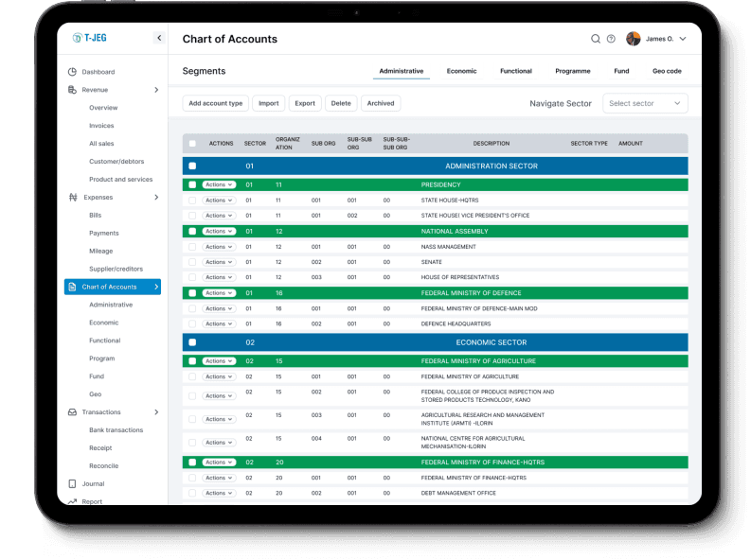Open the Actions dropdown for Presidency row
The height and width of the screenshot is (559, 751).
[219, 184]
